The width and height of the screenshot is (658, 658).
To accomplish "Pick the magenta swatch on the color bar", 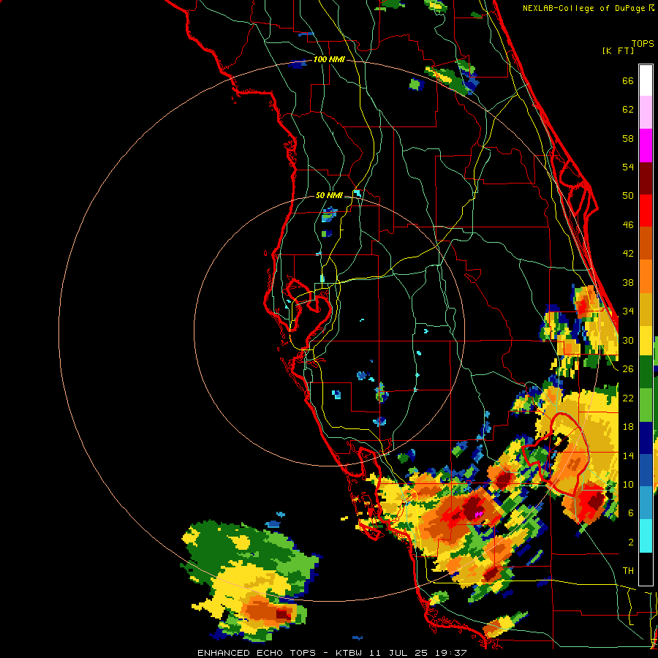I will click(646, 145).
